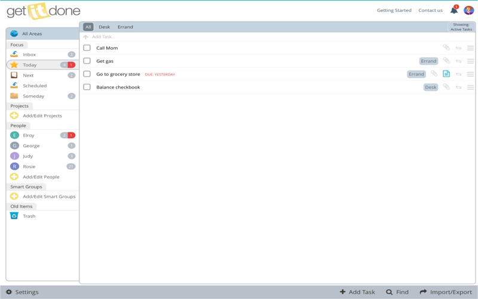This screenshot has width=478, height=299.
Task: Open the user profile avatar
Action: [468, 10]
